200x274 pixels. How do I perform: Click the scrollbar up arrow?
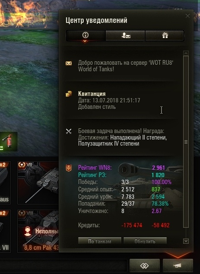186,53
